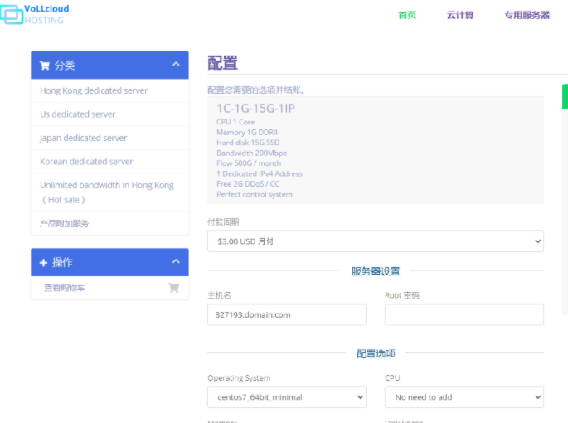Open the 付款周期 billing cycle dropdown
Screen dimensions: 568x423
pos(376,241)
